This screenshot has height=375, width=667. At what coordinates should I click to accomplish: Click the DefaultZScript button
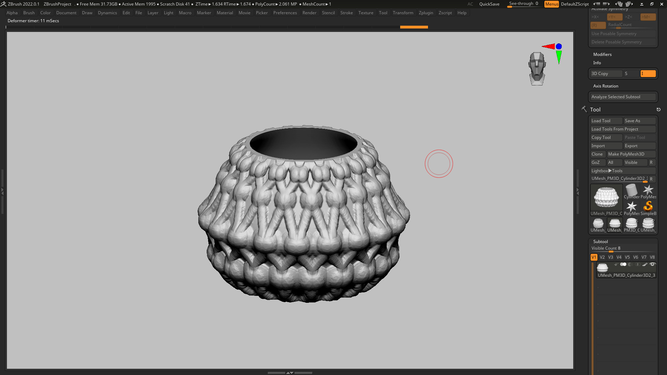point(575,4)
